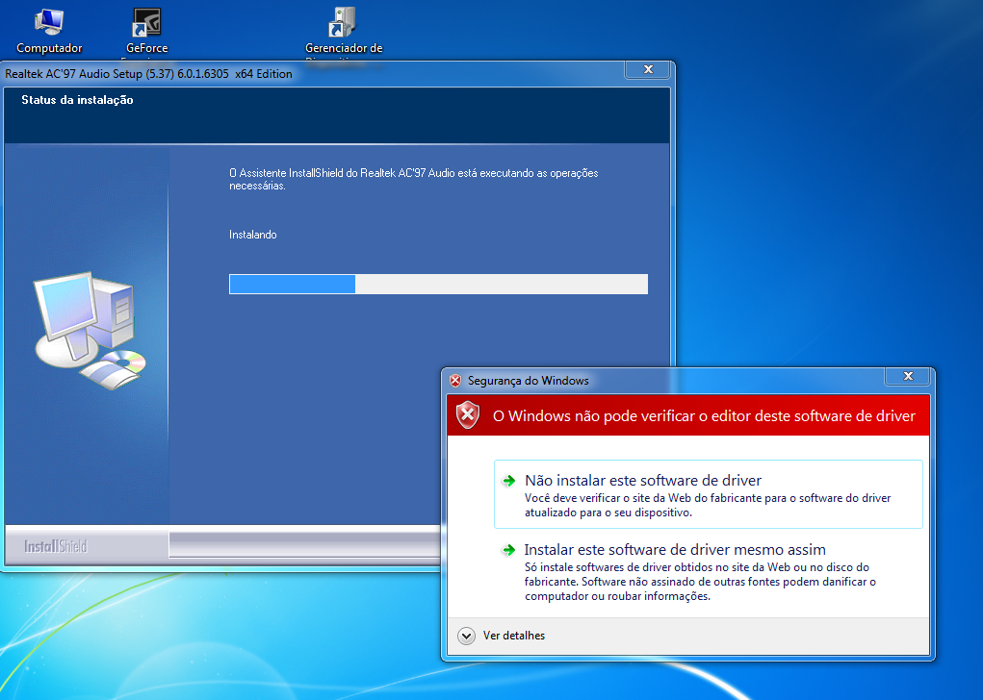Click the Segurança do Windows title bar icon
This screenshot has width=983, height=700.
point(455,381)
